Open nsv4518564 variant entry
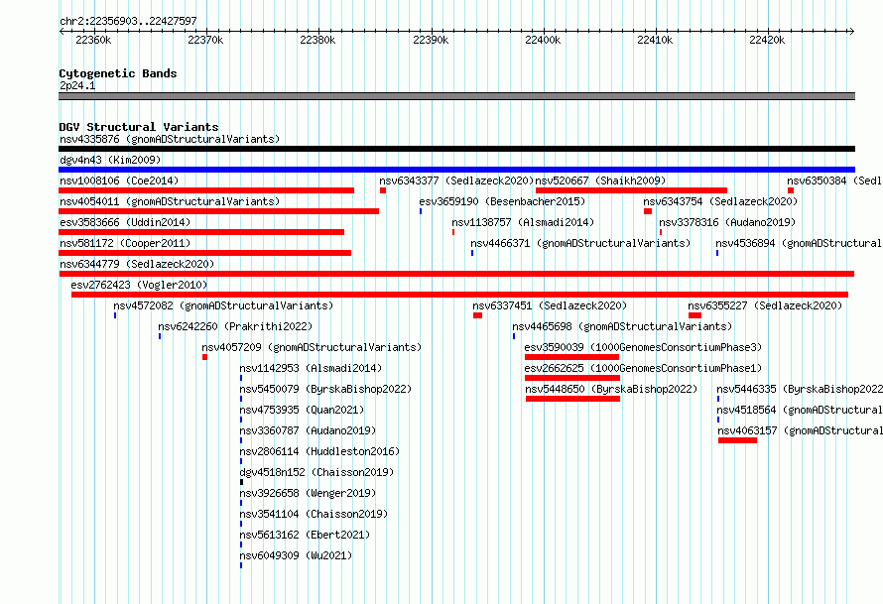Screen dimensions: 883x604 click(800, 410)
